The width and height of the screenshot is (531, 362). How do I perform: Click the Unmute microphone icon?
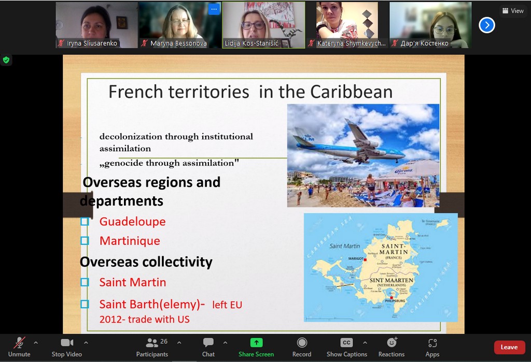point(19,343)
